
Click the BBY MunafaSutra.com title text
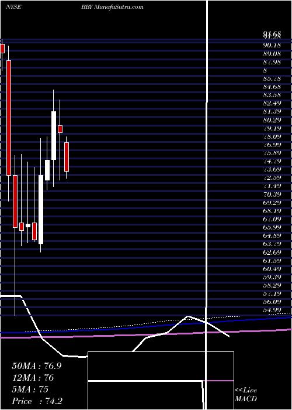(x=112, y=7)
